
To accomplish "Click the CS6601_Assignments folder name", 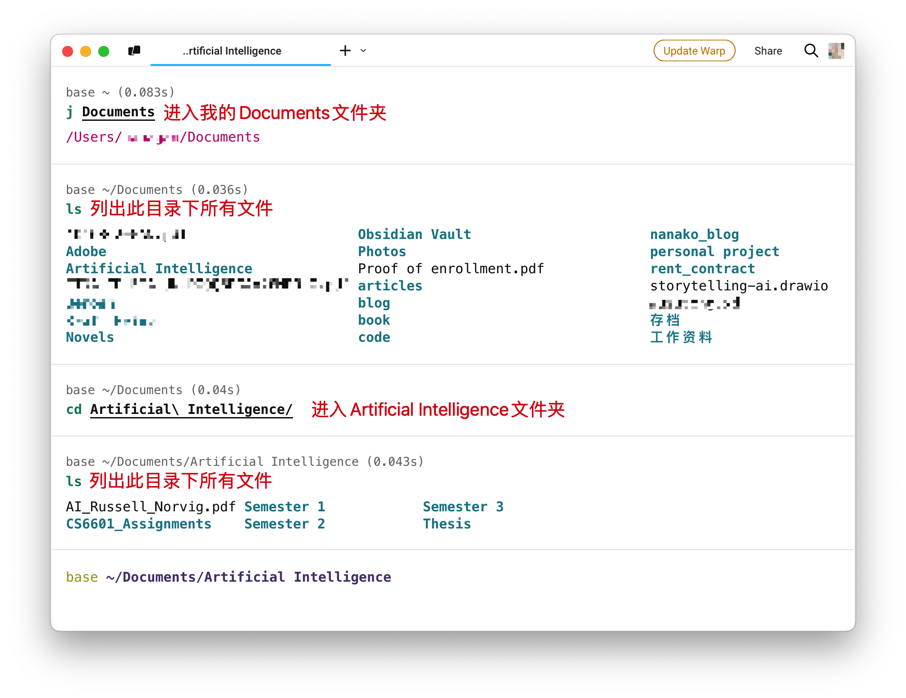I will coord(138,524).
